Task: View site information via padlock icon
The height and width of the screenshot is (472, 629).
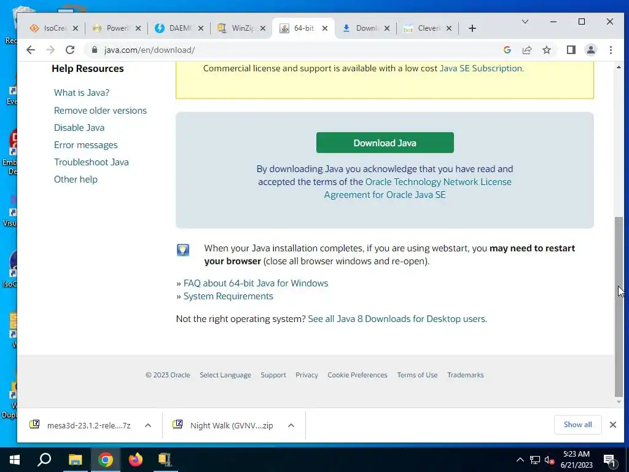Action: 95,50
